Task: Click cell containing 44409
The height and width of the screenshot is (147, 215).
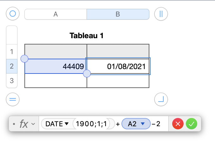Action: pyautogui.click(x=55, y=66)
